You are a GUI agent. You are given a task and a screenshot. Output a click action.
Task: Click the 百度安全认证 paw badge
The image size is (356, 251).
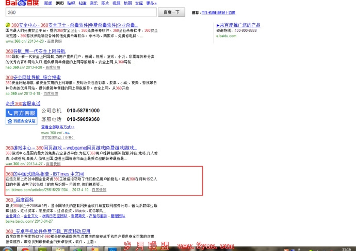coord(22,121)
